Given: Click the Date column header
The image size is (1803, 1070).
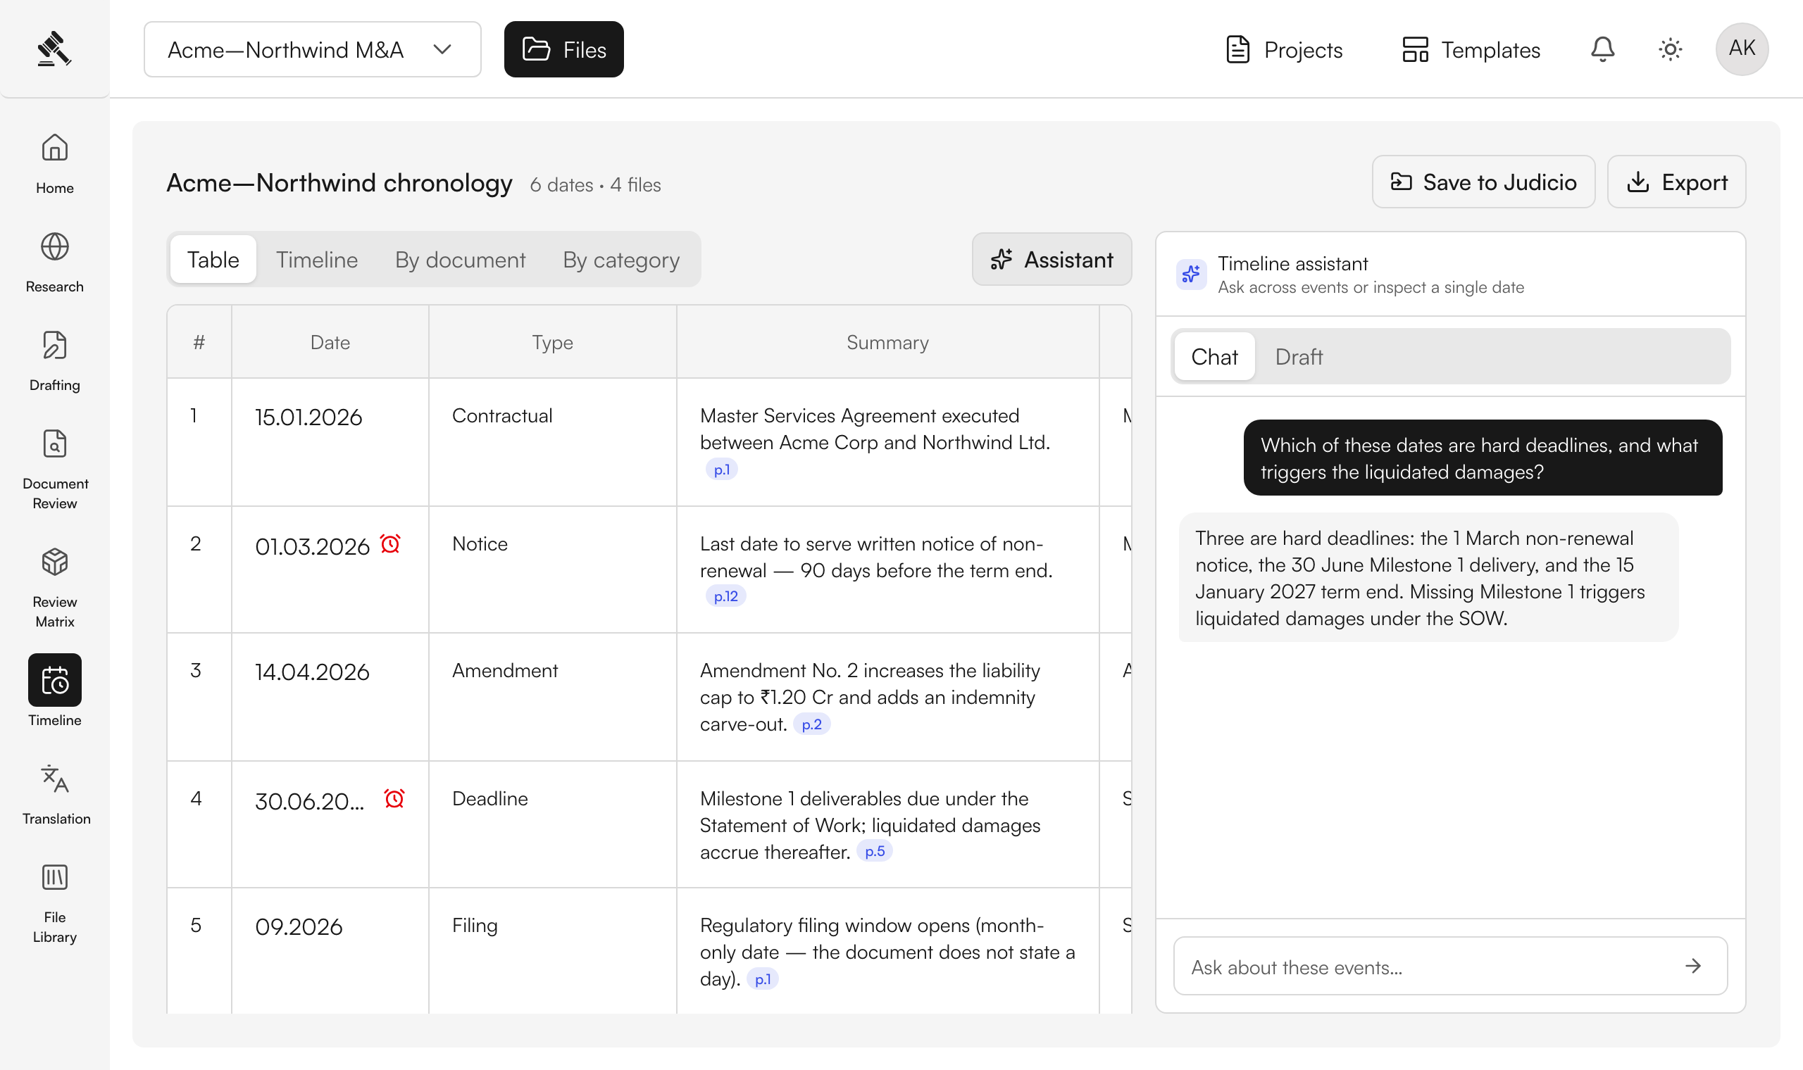Looking at the screenshot, I should click(x=330, y=341).
